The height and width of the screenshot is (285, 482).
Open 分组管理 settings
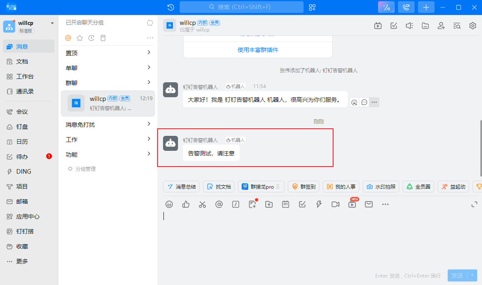point(82,169)
